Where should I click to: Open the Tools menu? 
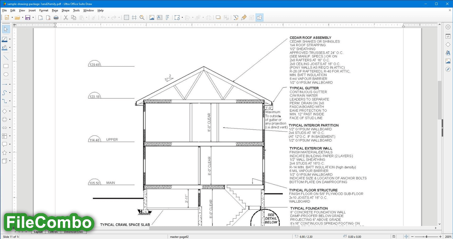click(76, 10)
